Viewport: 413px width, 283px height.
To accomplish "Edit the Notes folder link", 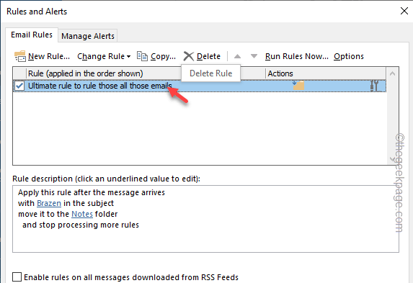I will pyautogui.click(x=82, y=214).
